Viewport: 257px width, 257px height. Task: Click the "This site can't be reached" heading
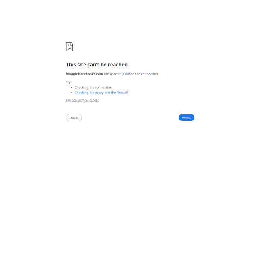click(x=97, y=65)
